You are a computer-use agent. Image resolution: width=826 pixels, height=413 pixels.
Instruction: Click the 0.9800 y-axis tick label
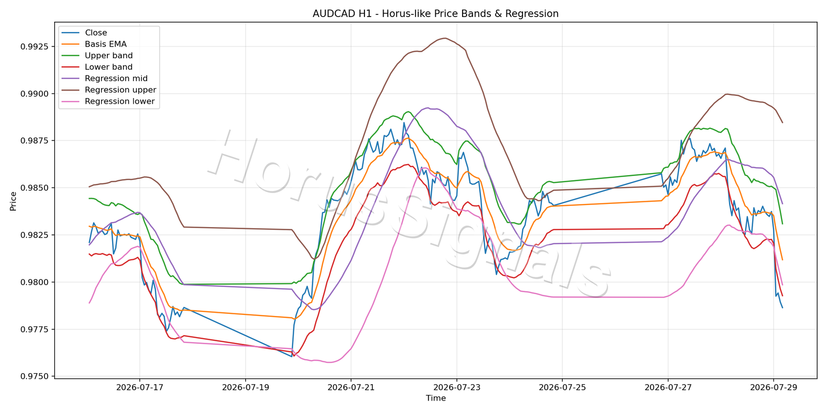pyautogui.click(x=35, y=282)
